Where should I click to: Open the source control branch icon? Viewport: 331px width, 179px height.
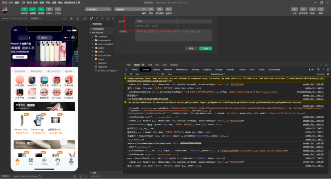pyautogui.click(x=103, y=19)
